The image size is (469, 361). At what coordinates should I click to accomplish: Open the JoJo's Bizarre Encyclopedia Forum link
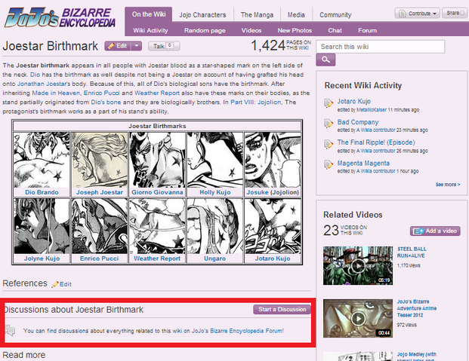(x=237, y=331)
